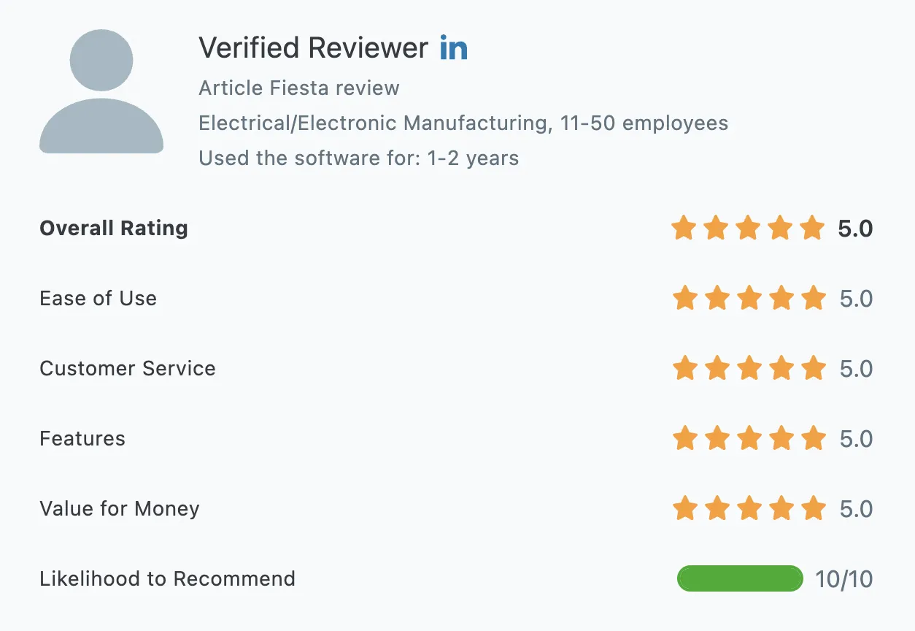
Task: Click the LinkedIn icon beside Verified Reviewer
Action: [453, 49]
